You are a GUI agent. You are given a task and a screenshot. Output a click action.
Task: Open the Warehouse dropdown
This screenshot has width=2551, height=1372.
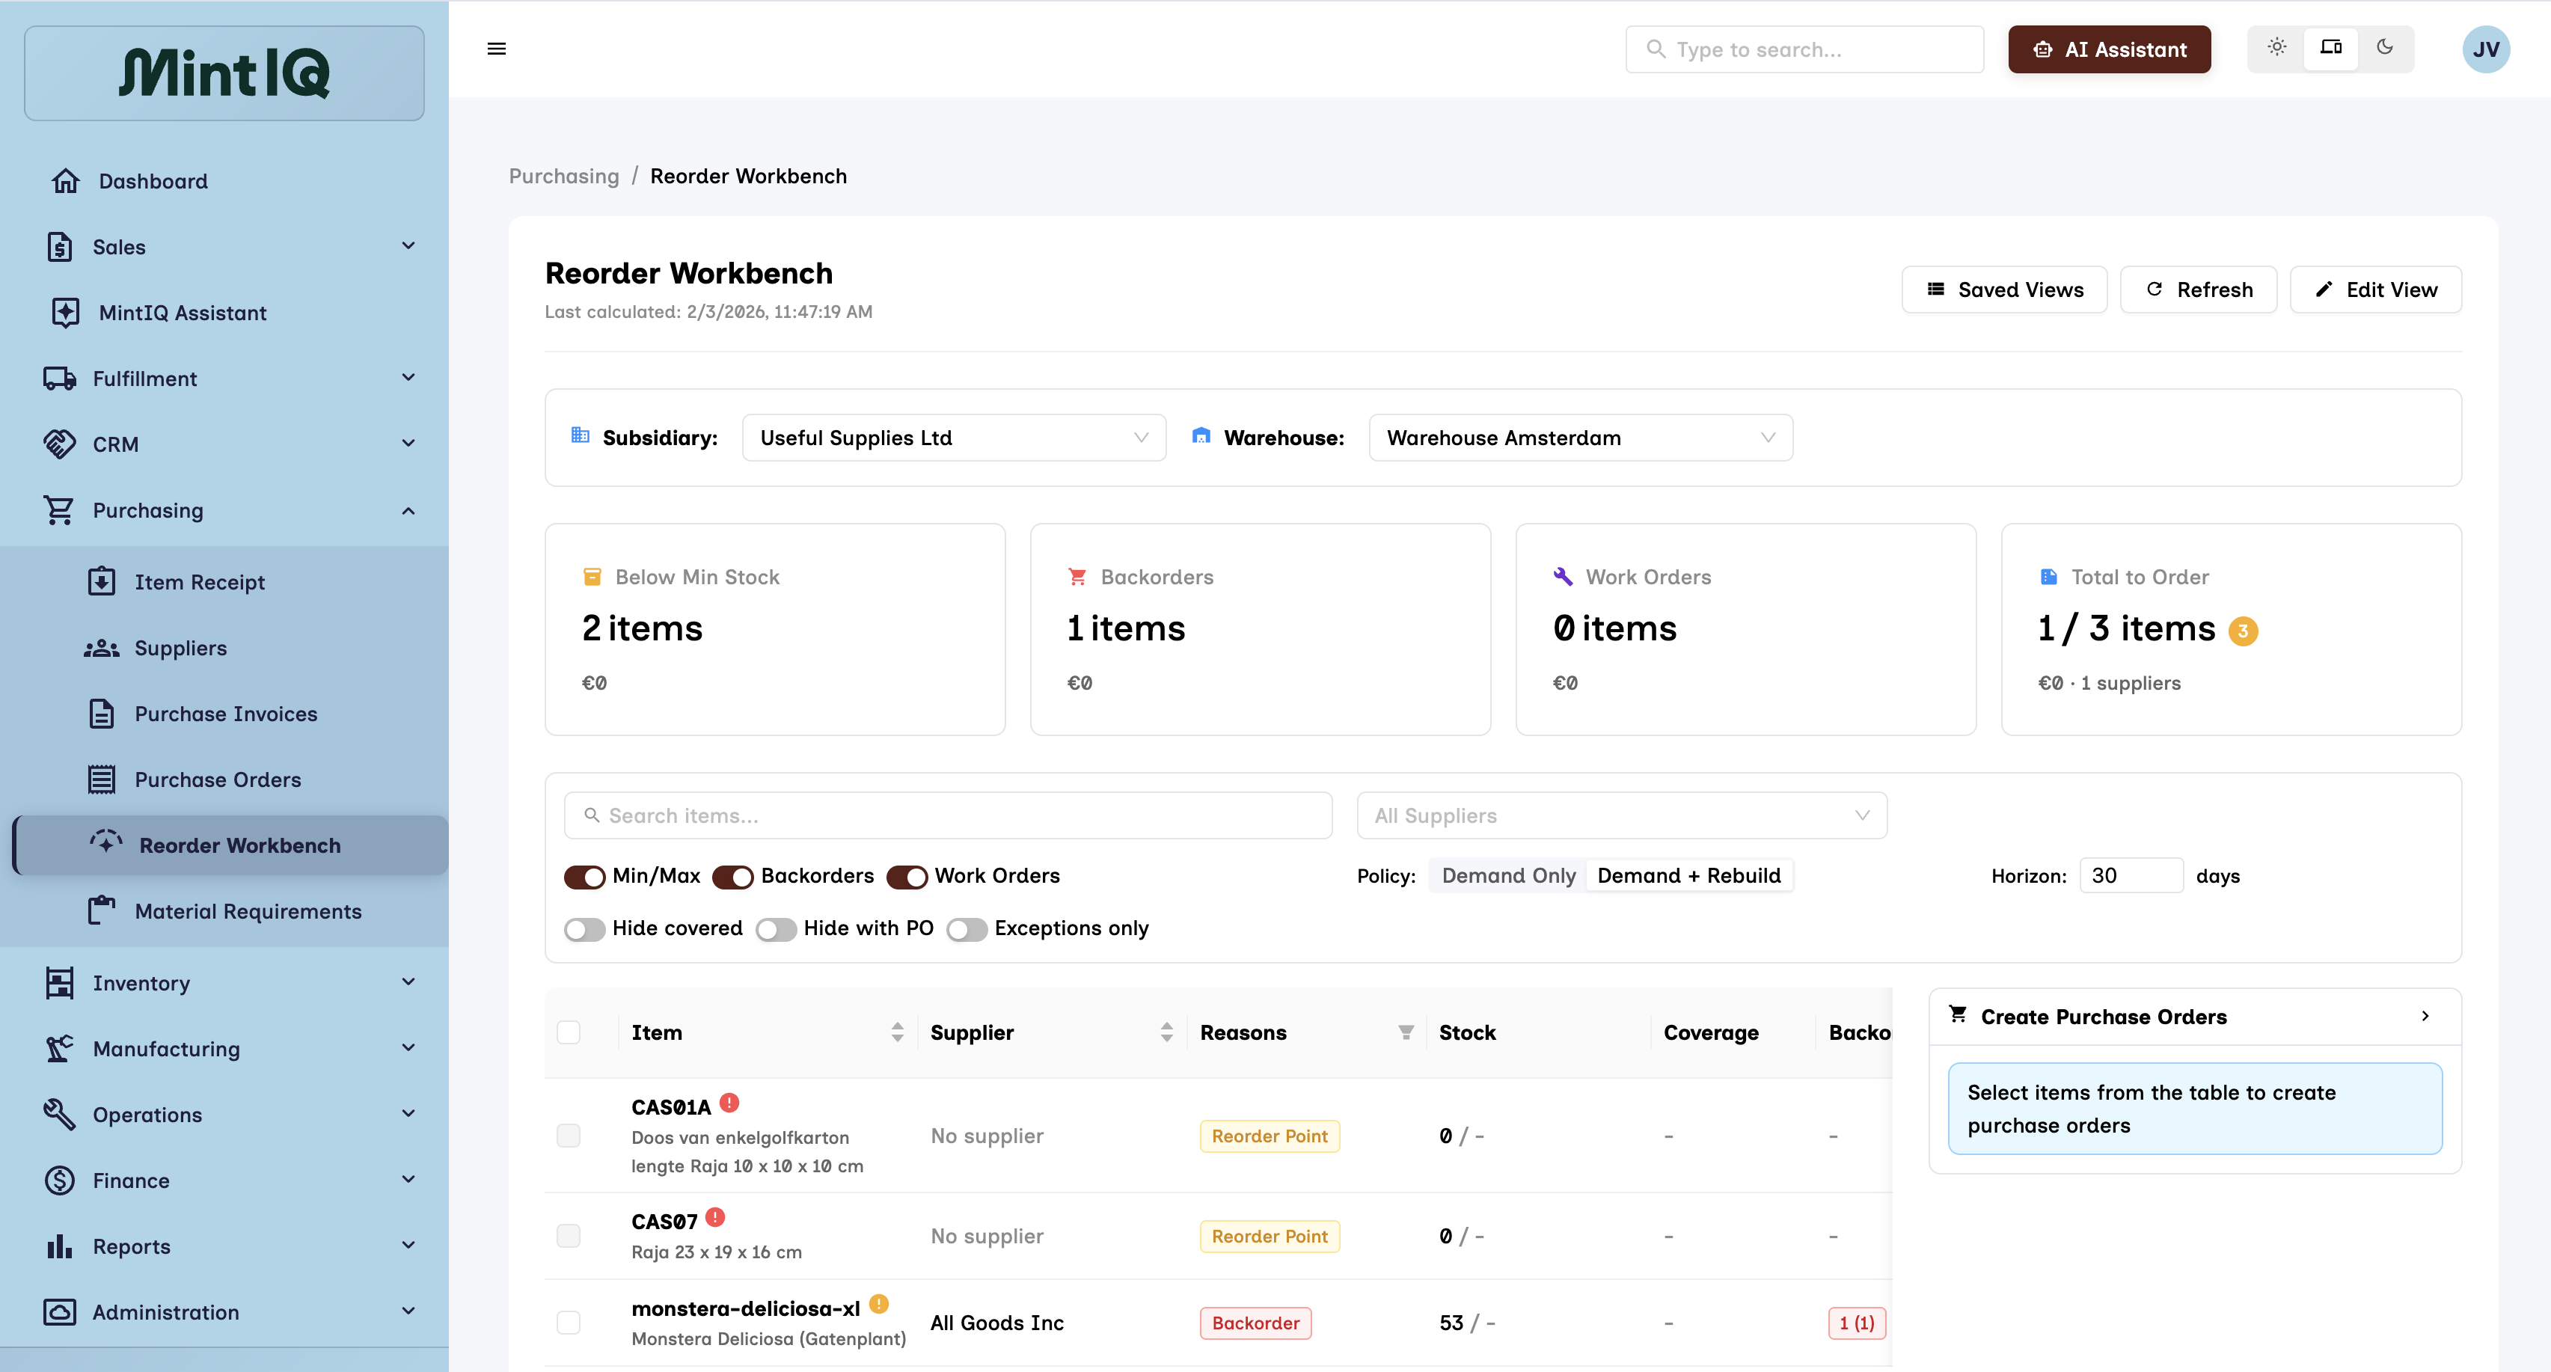[1581, 438]
